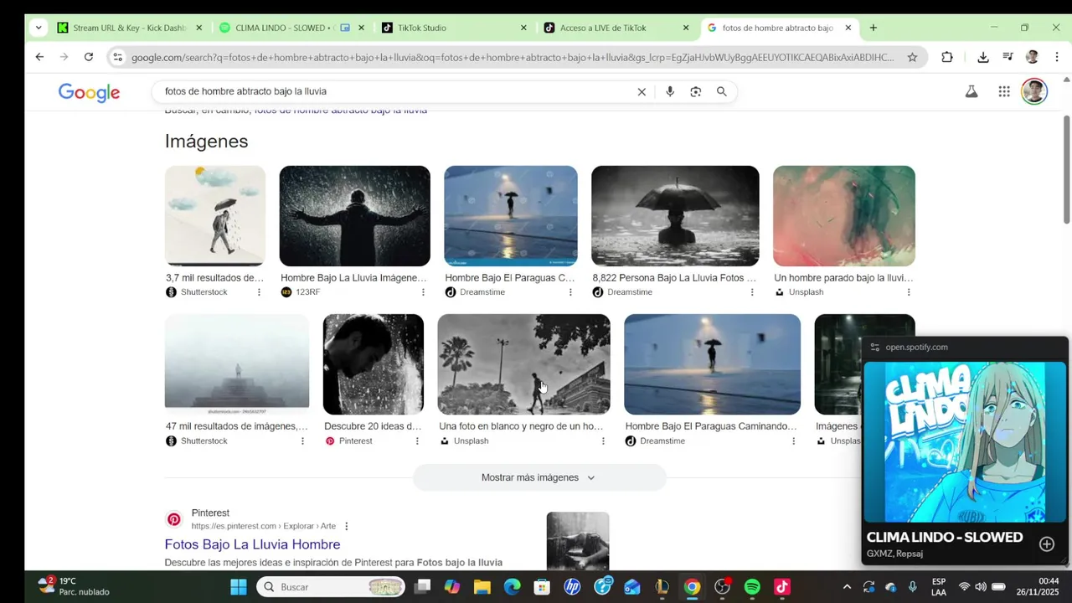Open more options for Hombre Bajo El Paraguas C... result
The height and width of the screenshot is (603, 1072).
[570, 292]
